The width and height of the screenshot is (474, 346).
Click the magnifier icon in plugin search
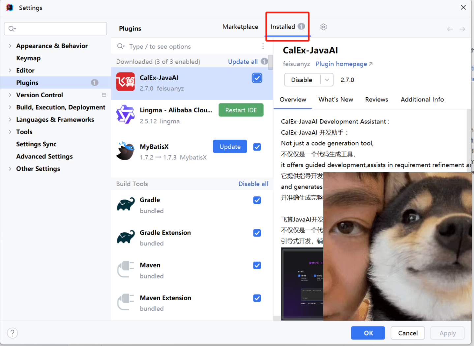click(121, 46)
